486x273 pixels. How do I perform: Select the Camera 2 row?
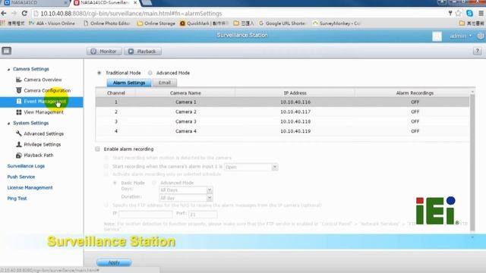point(282,111)
